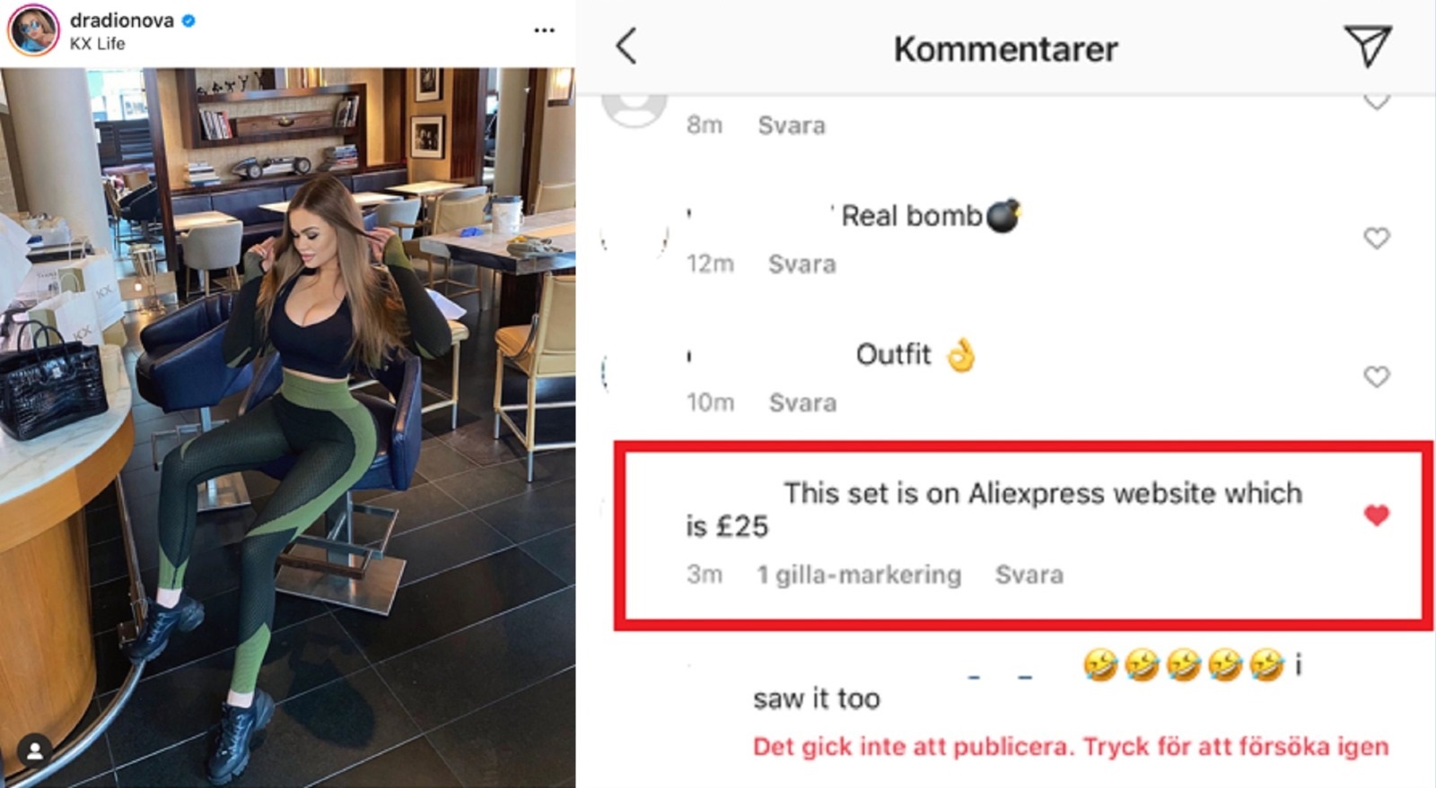Reply (Svara) to 'Real bomb' comment
The height and width of the screenshot is (788, 1436).
[x=802, y=264]
